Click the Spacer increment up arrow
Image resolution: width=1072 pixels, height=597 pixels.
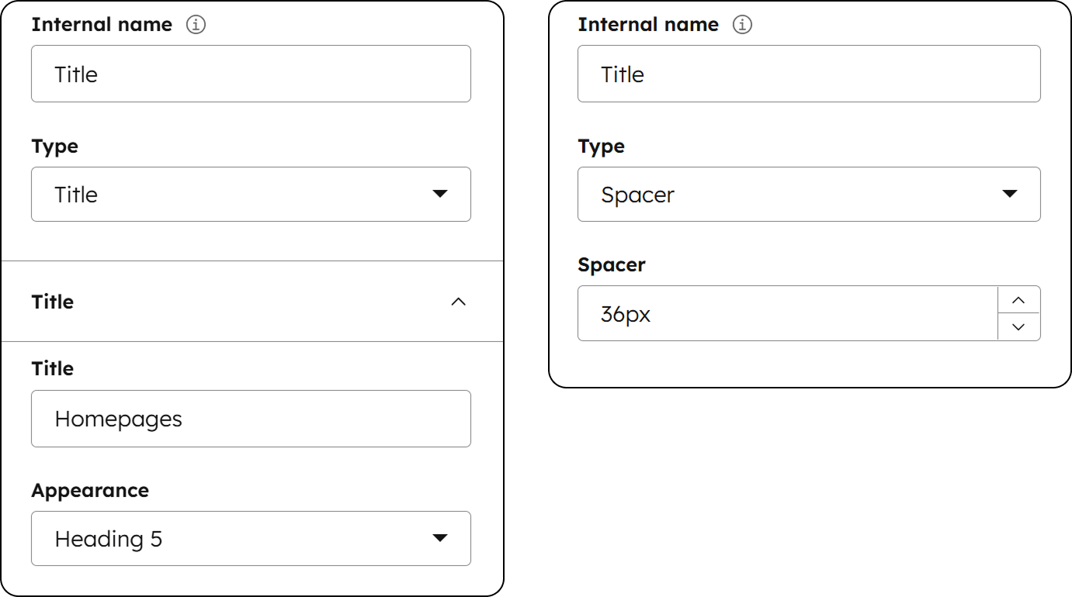[1018, 301]
